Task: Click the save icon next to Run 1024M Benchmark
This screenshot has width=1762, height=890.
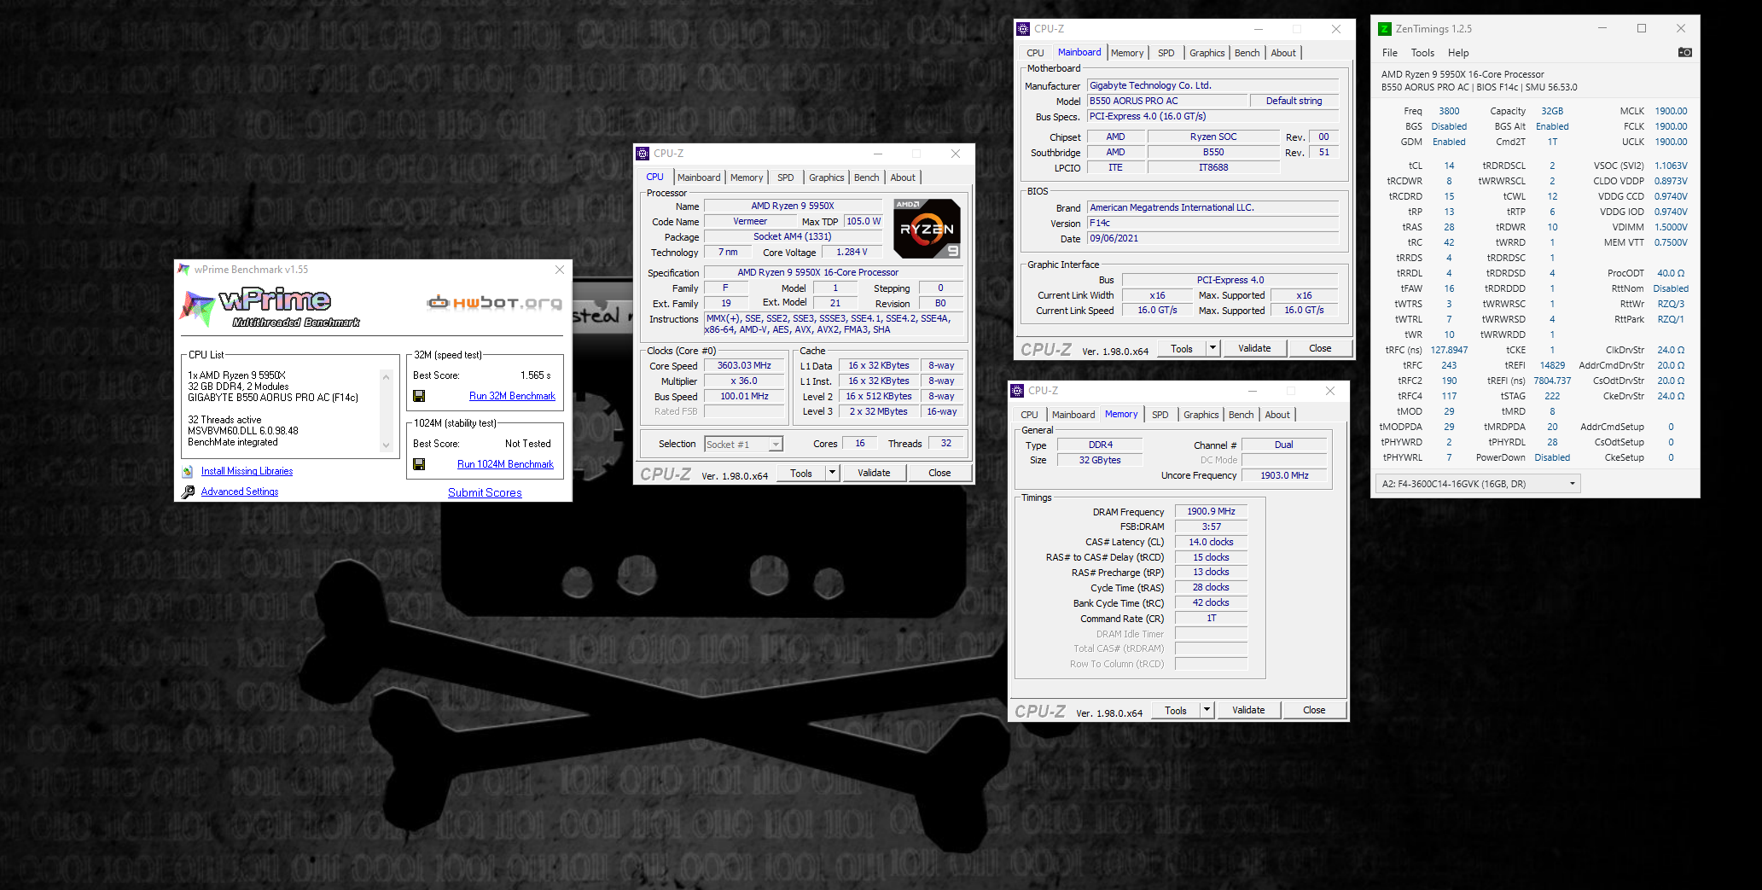Action: pos(419,464)
